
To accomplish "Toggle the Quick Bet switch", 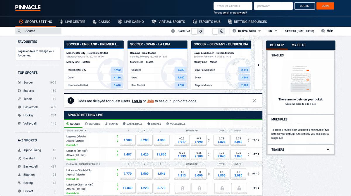I will click(x=197, y=31).
